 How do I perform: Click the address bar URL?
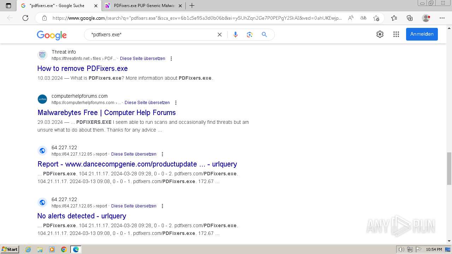pos(197,18)
